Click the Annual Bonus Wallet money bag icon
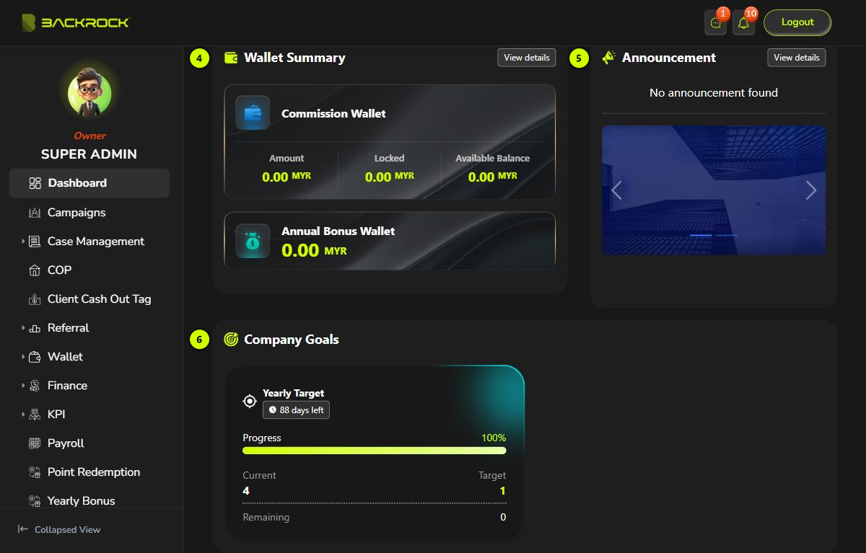This screenshot has height=553, width=866. [x=253, y=241]
